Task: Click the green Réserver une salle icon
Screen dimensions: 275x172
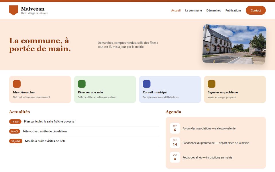Action: point(82,84)
